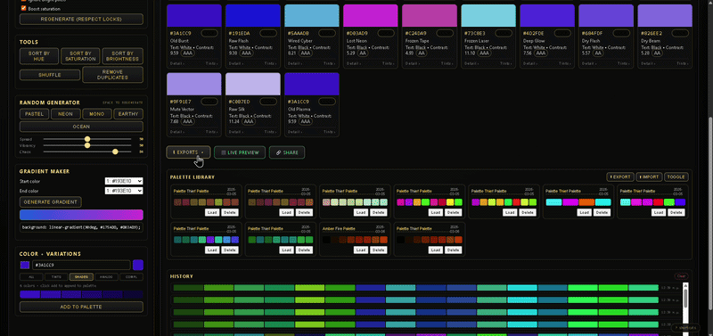This screenshot has height=336, width=713.
Task: Toggle the Boost saturation checkbox
Action: 24,9
